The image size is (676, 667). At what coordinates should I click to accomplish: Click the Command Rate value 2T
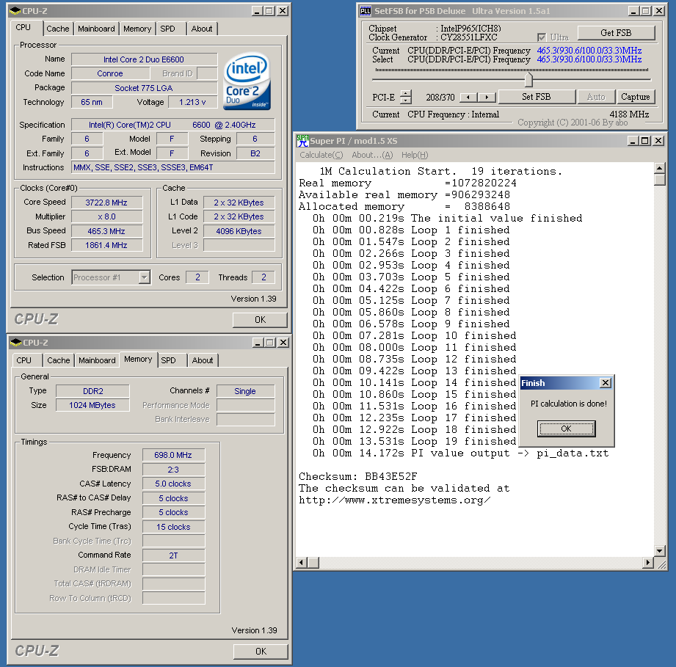click(173, 555)
